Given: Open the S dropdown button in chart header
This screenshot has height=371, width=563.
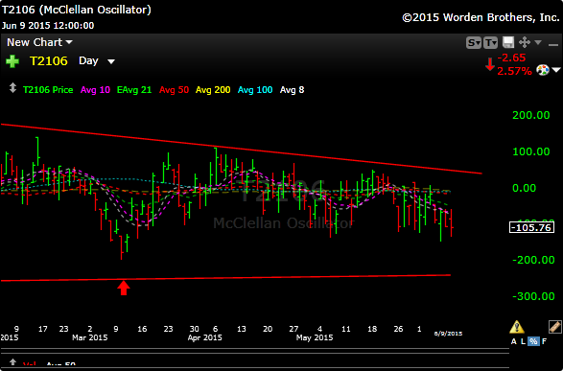Looking at the screenshot, I should point(473,43).
